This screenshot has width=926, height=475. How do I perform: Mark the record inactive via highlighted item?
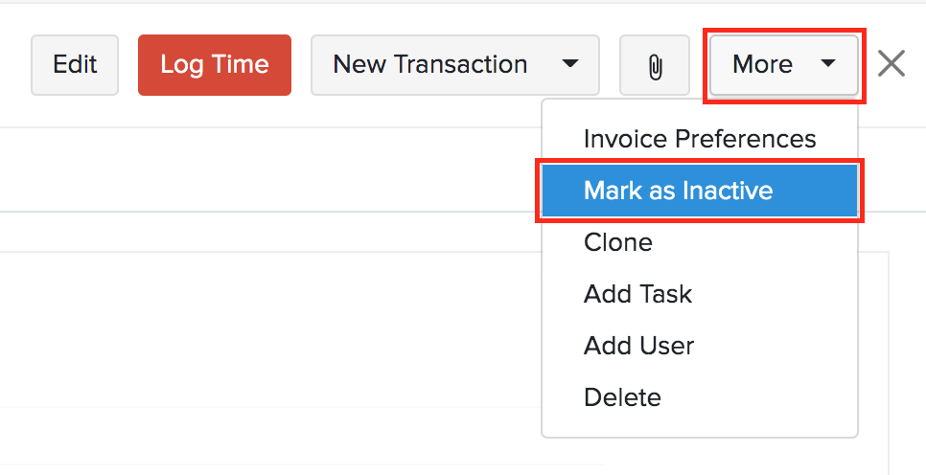[x=699, y=192]
